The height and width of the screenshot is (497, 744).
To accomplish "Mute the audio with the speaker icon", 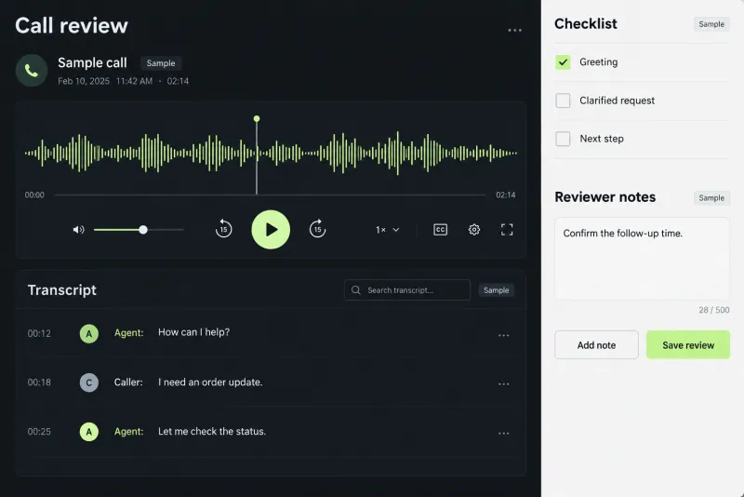I will click(x=78, y=230).
